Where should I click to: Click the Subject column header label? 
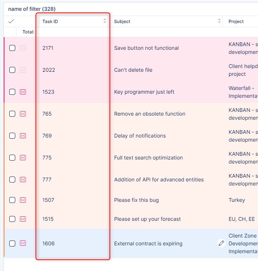[x=122, y=22]
